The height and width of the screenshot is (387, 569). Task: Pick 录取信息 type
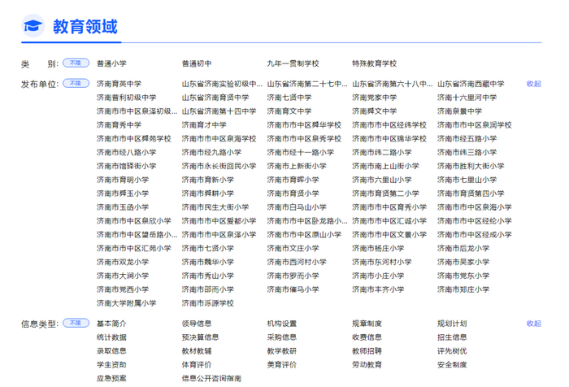[111, 351]
